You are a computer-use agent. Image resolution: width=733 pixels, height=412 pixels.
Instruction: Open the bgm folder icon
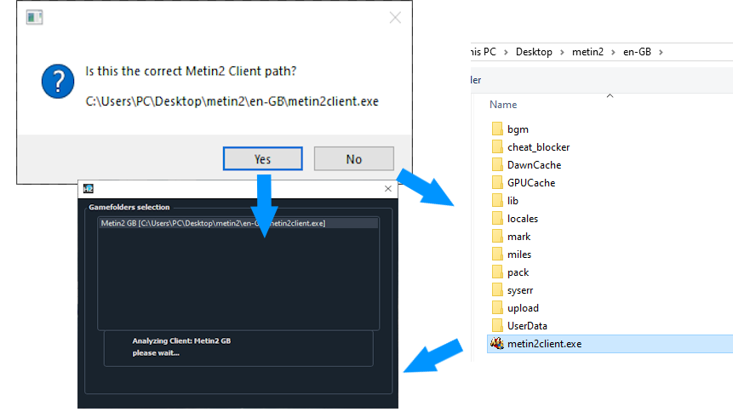(x=498, y=129)
